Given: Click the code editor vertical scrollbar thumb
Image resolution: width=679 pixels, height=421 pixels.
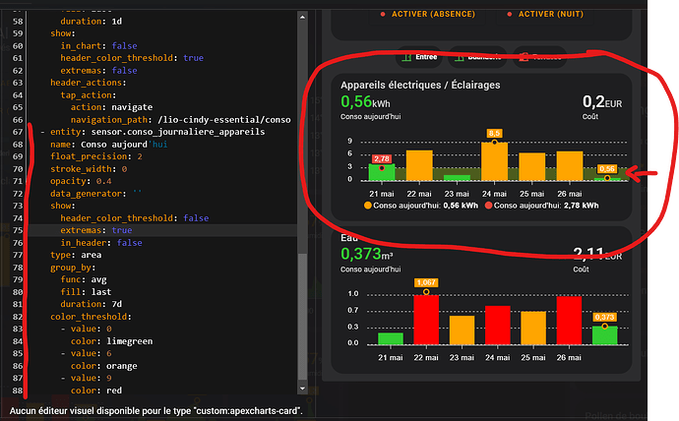Looking at the screenshot, I should click(302, 317).
